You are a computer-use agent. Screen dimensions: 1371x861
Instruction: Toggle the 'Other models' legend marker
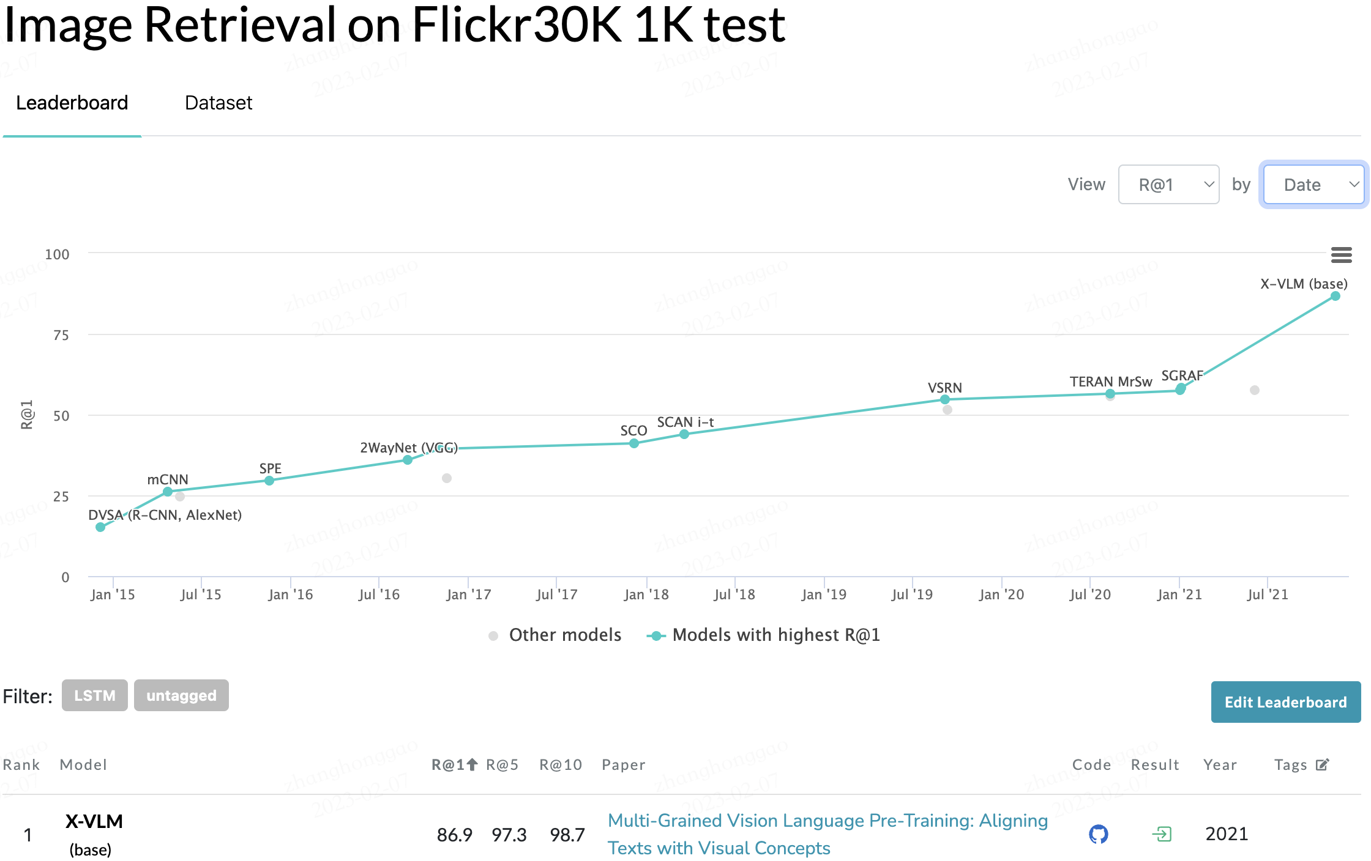[493, 635]
